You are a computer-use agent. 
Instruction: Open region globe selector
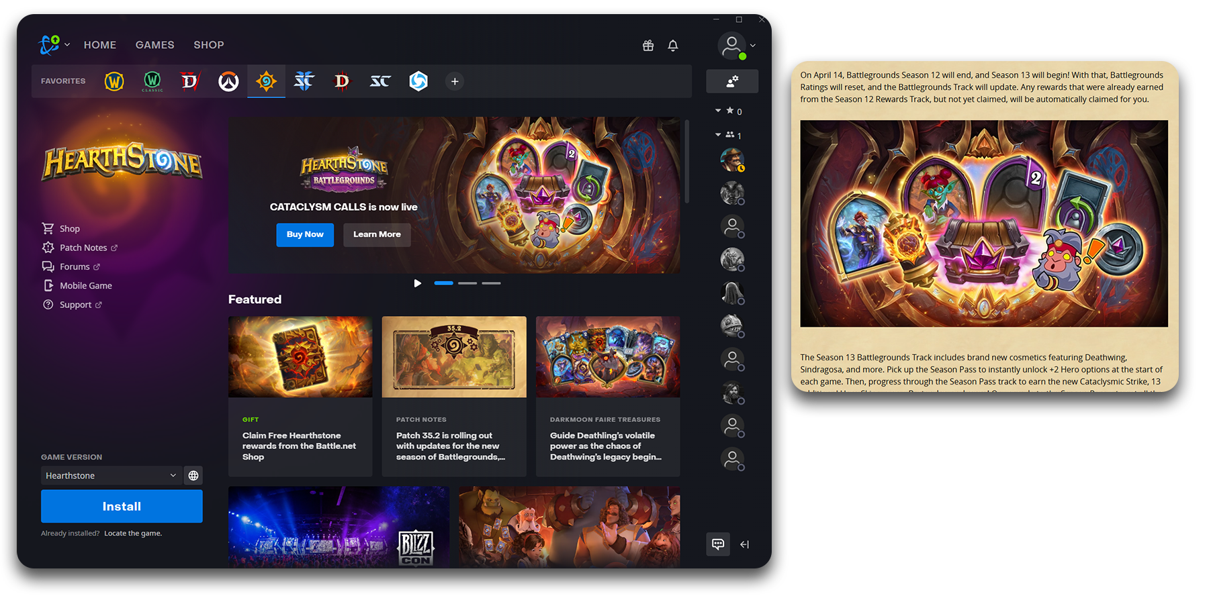click(x=193, y=475)
